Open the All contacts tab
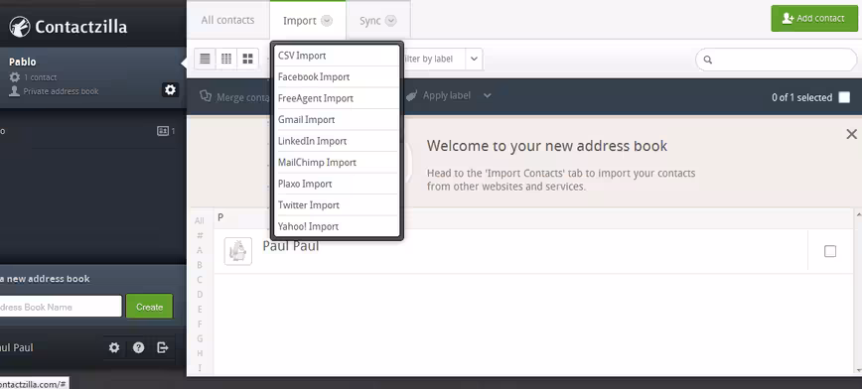 [x=227, y=20]
